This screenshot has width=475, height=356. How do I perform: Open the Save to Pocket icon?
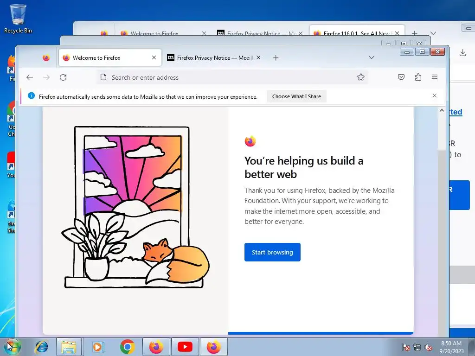401,77
